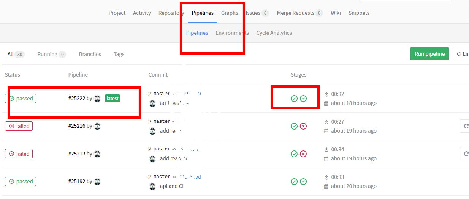This screenshot has height=199, width=469.
Task: Click the committer avatar beside 'api and CI'
Action: (x=152, y=186)
